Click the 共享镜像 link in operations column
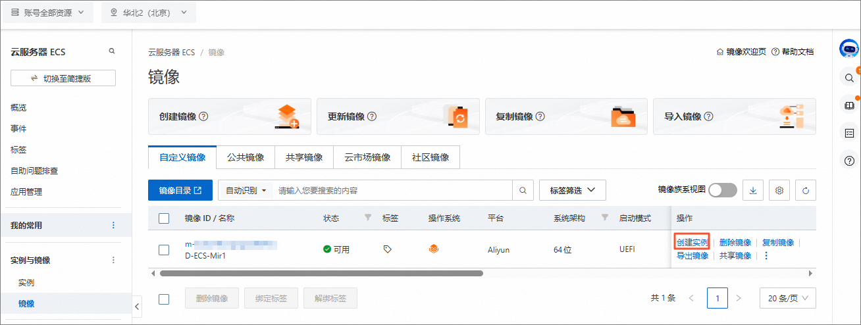The image size is (861, 325). coord(735,256)
